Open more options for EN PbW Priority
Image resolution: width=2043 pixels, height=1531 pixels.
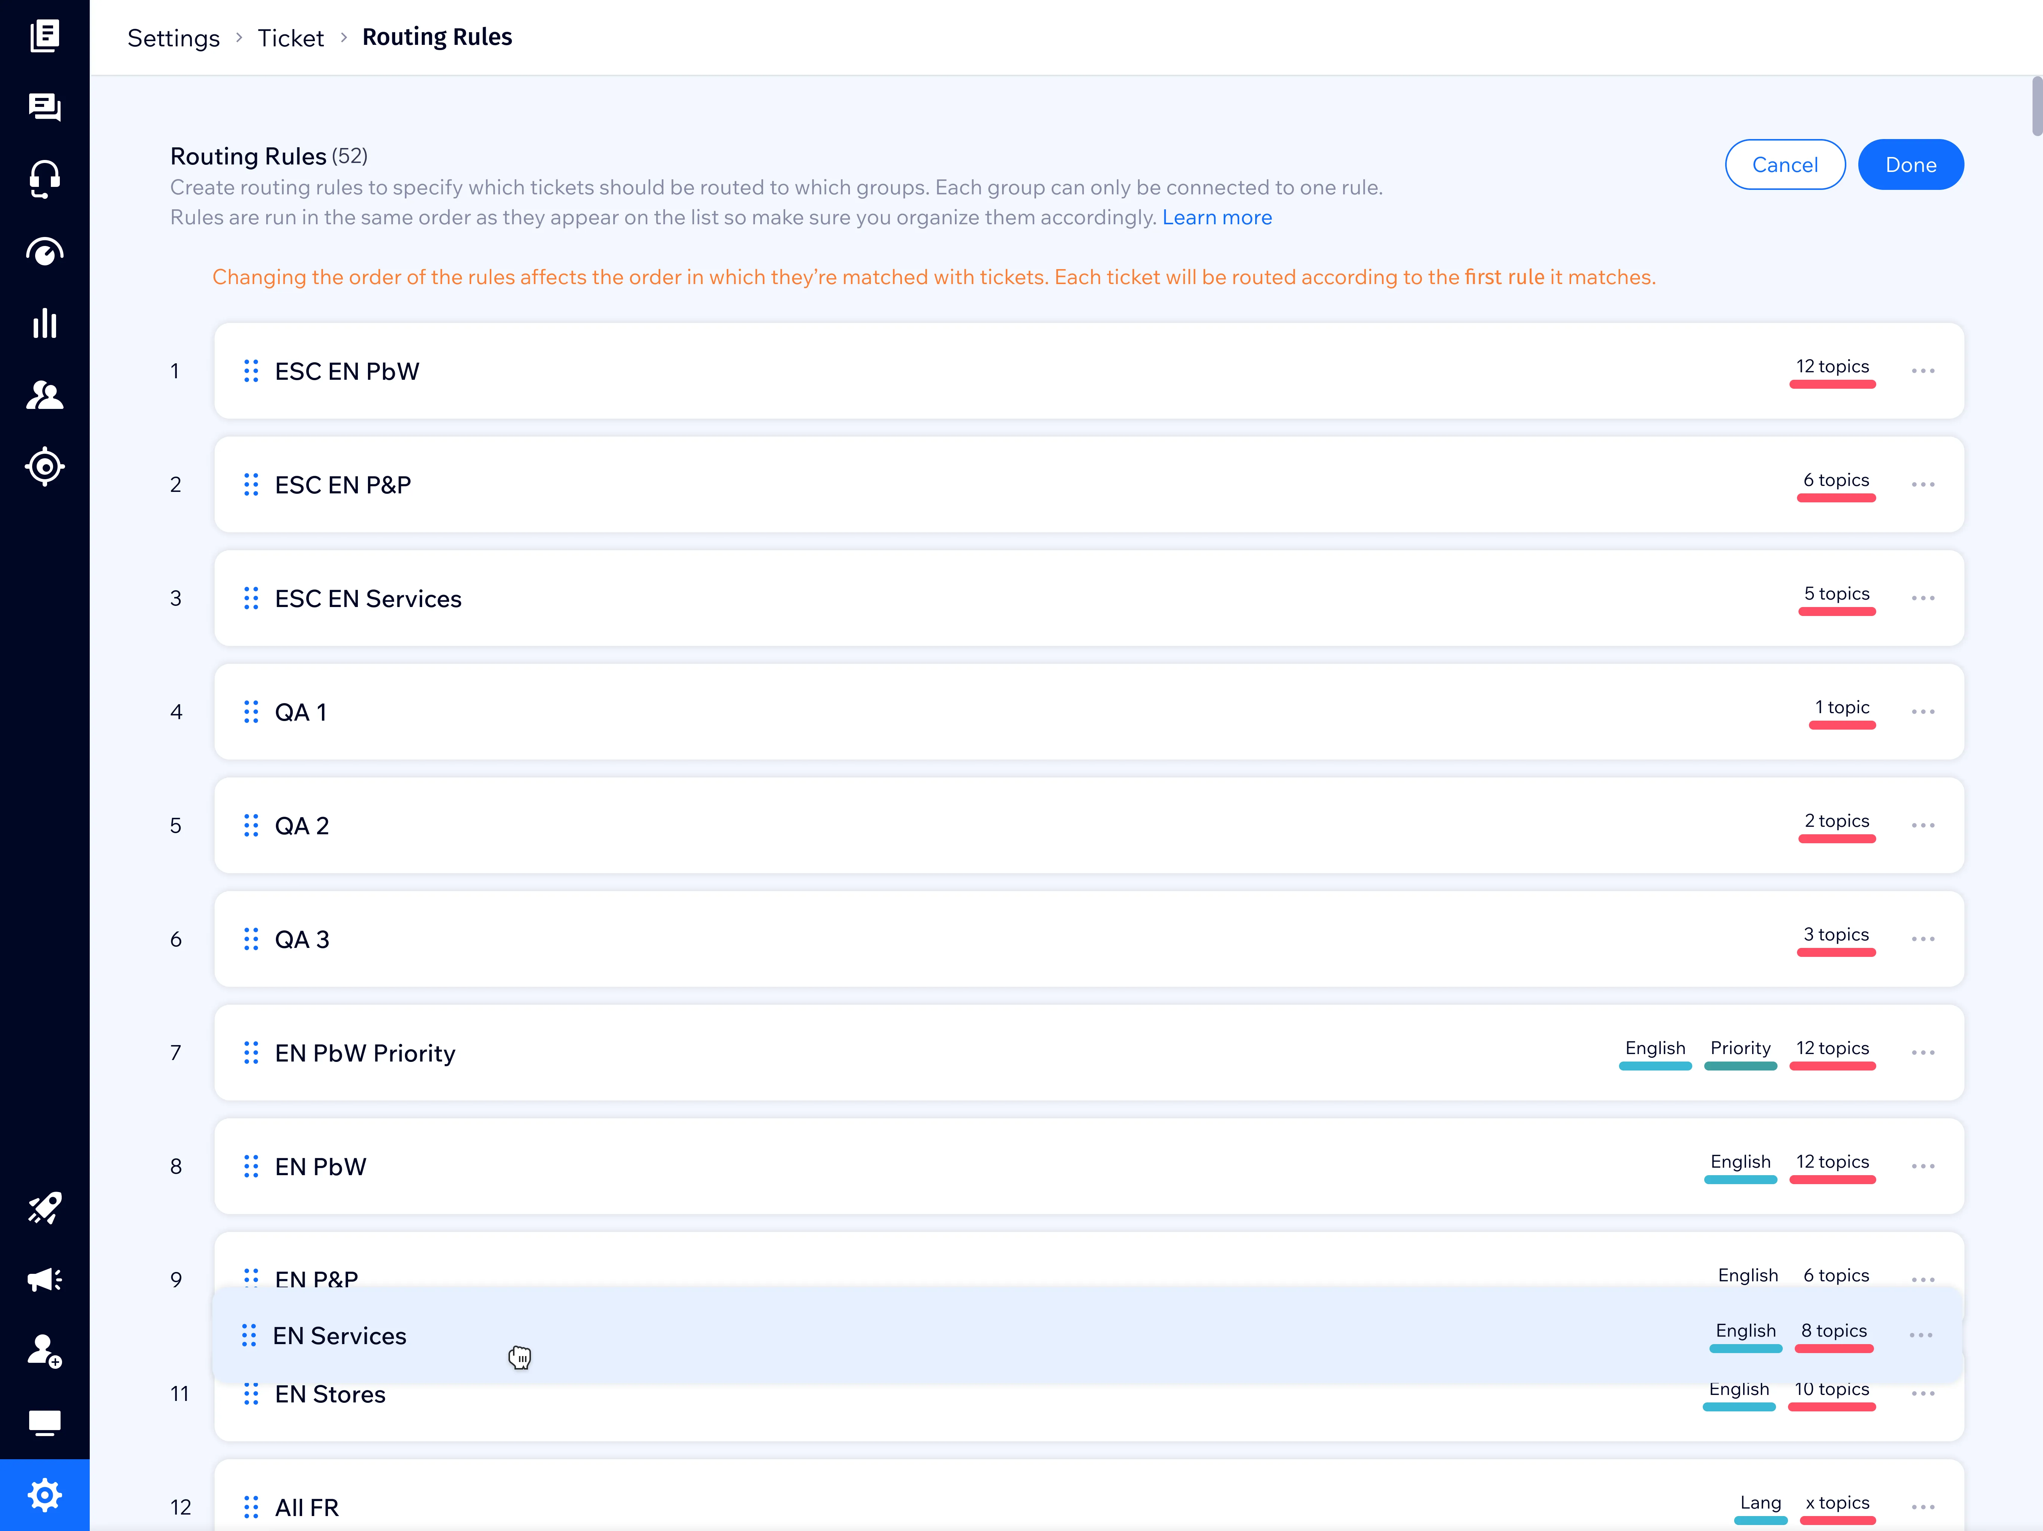click(1923, 1053)
